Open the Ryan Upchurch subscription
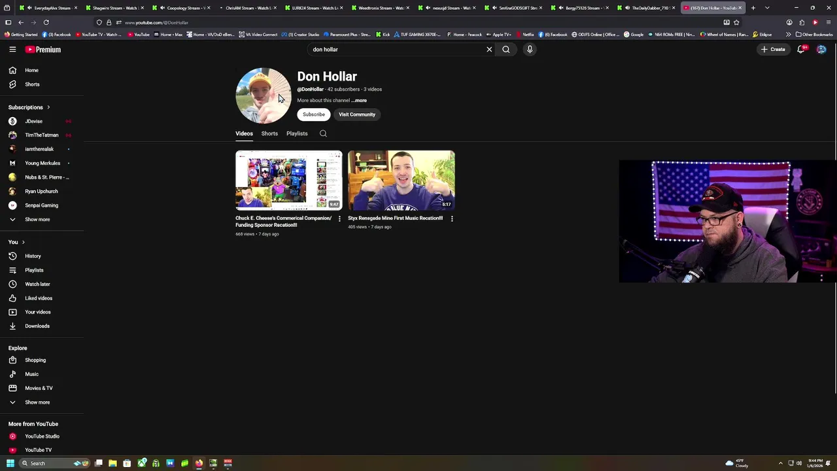Screen dimensions: 837x471 (42, 191)
